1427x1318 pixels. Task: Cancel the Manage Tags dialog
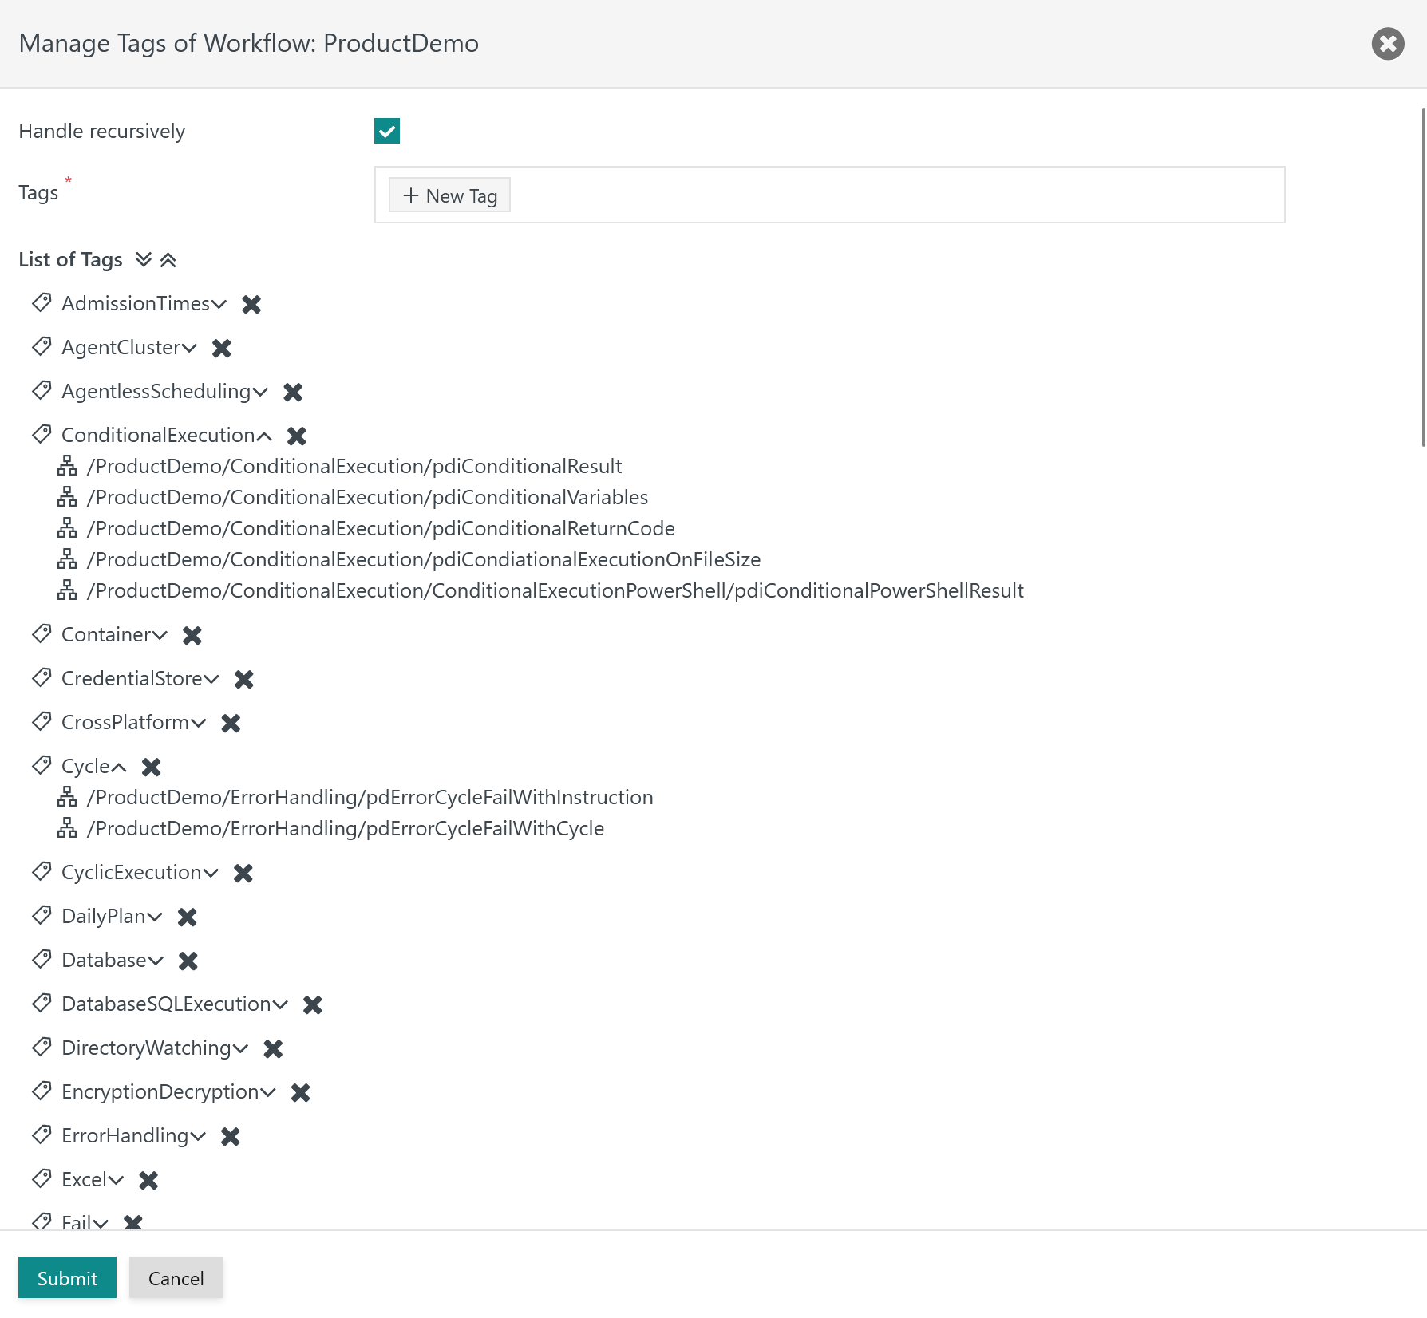(x=176, y=1278)
